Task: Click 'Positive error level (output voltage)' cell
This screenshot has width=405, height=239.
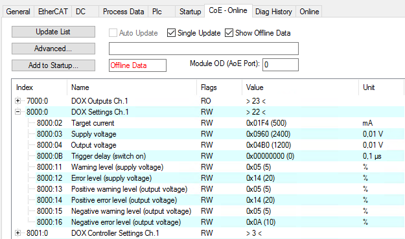Action: (x=124, y=200)
